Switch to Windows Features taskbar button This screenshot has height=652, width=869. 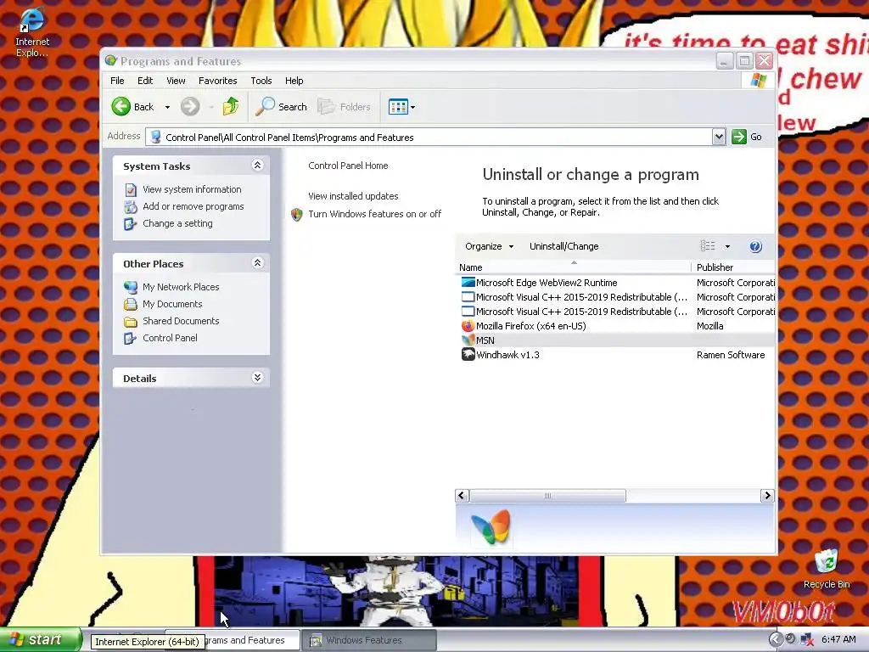tap(367, 640)
